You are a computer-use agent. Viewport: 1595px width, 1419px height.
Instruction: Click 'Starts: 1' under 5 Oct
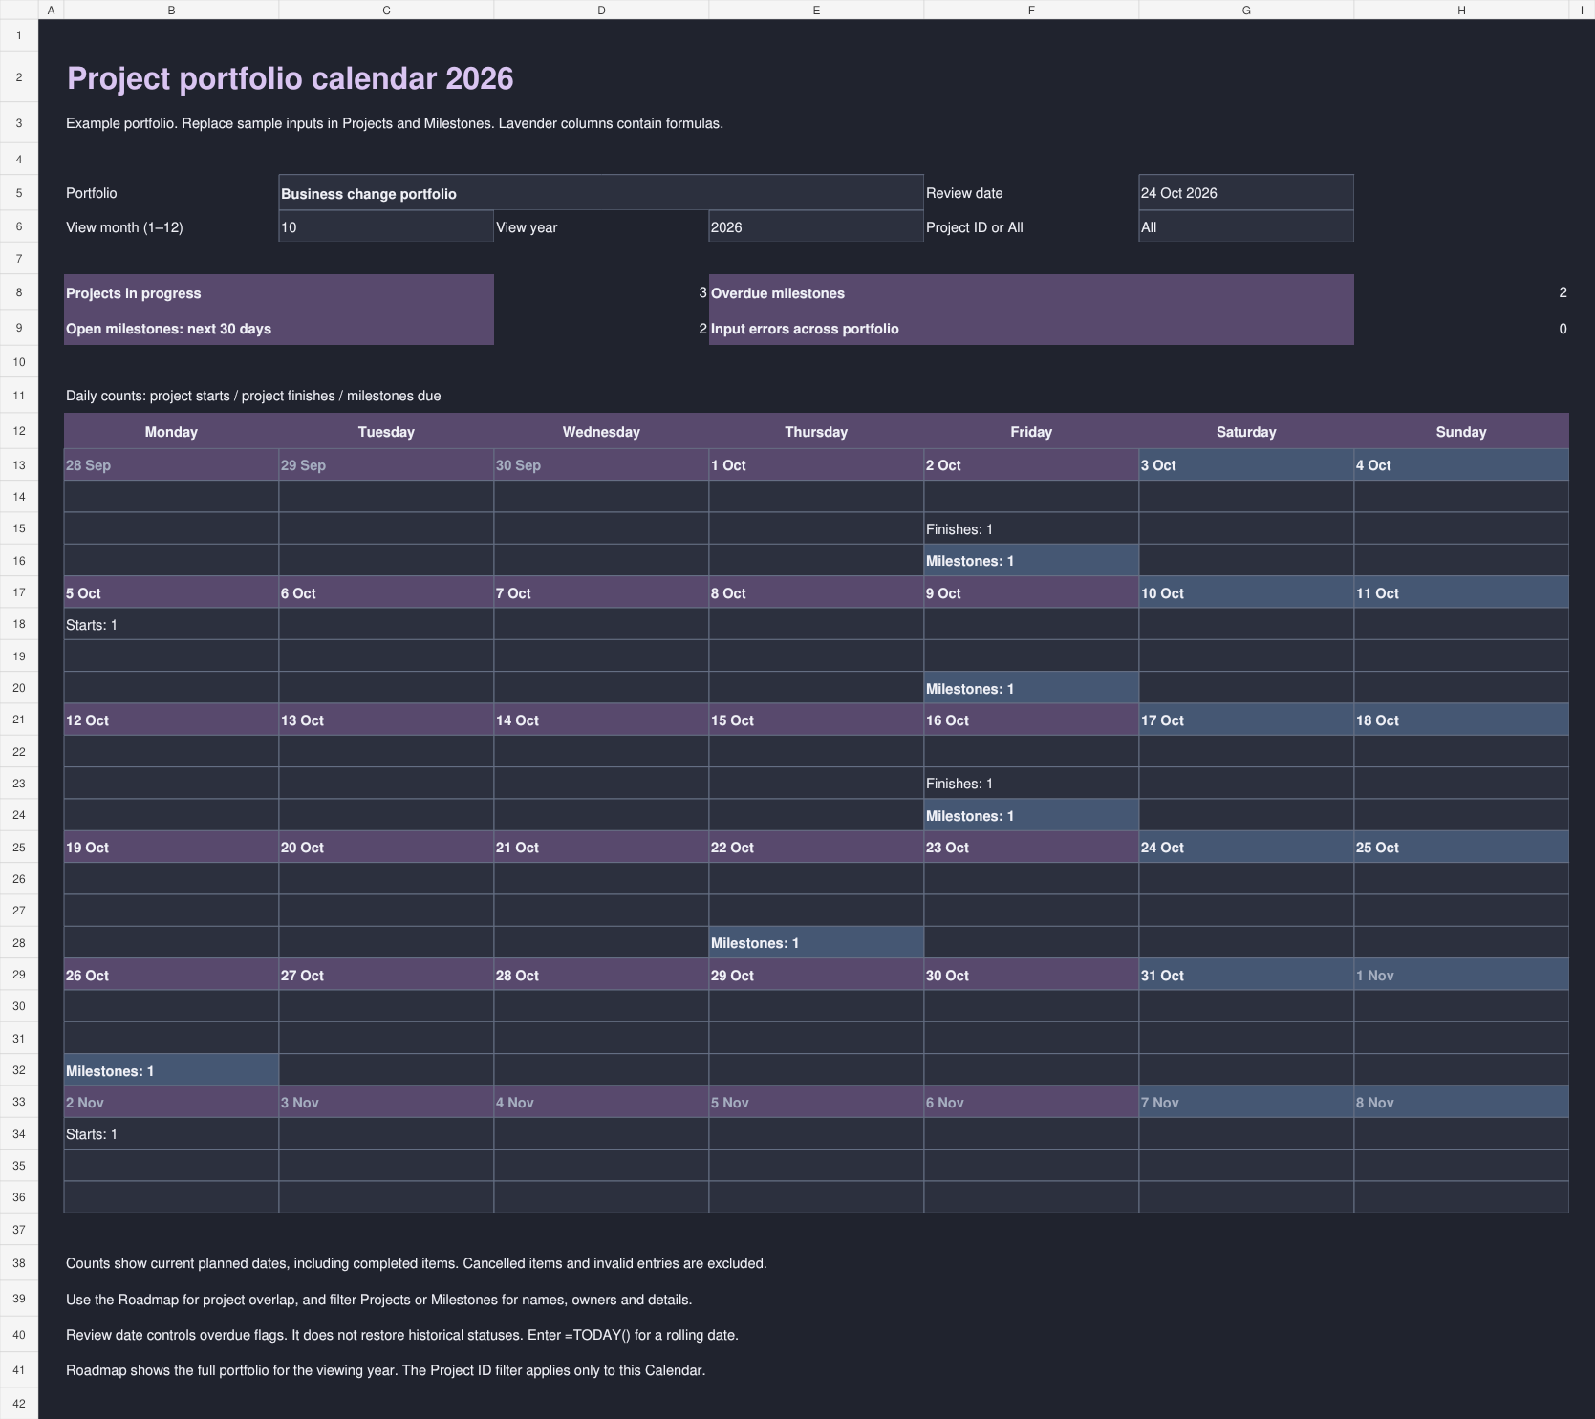171,625
